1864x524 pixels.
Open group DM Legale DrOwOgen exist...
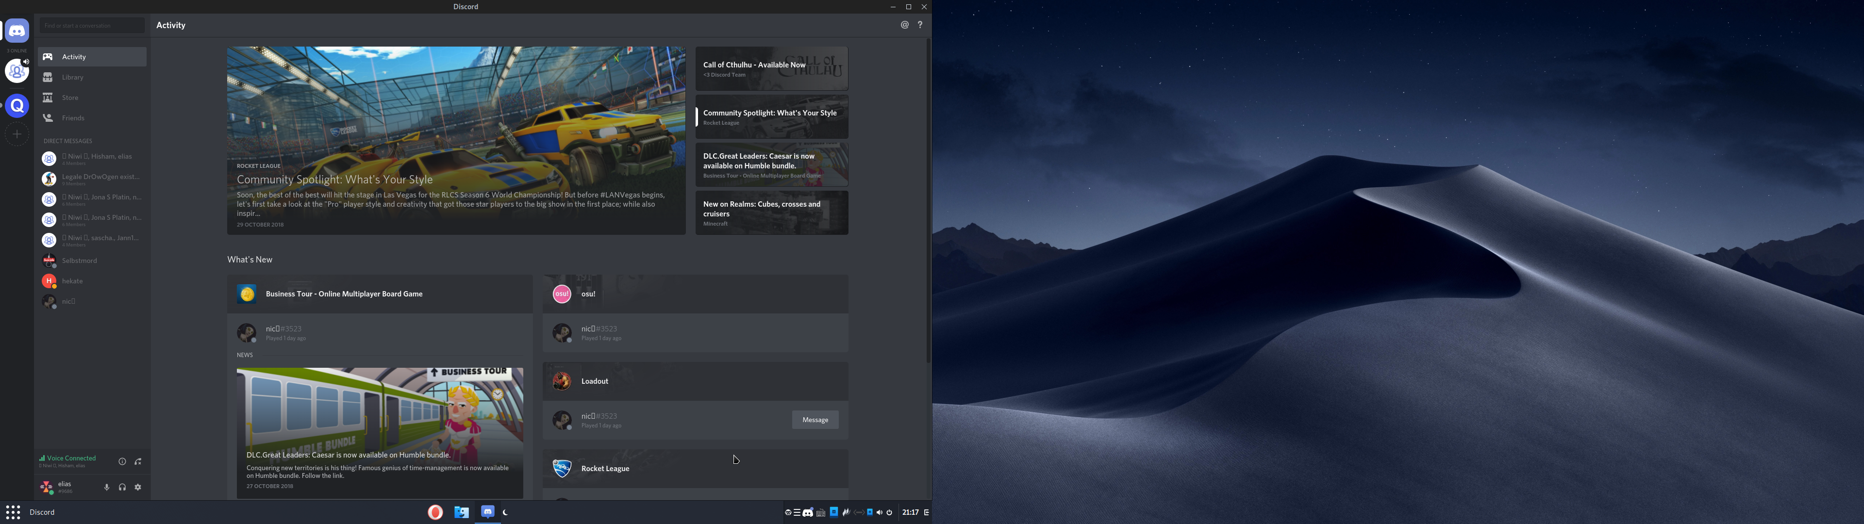93,179
